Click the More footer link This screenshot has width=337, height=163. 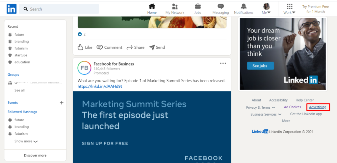pos(286,121)
